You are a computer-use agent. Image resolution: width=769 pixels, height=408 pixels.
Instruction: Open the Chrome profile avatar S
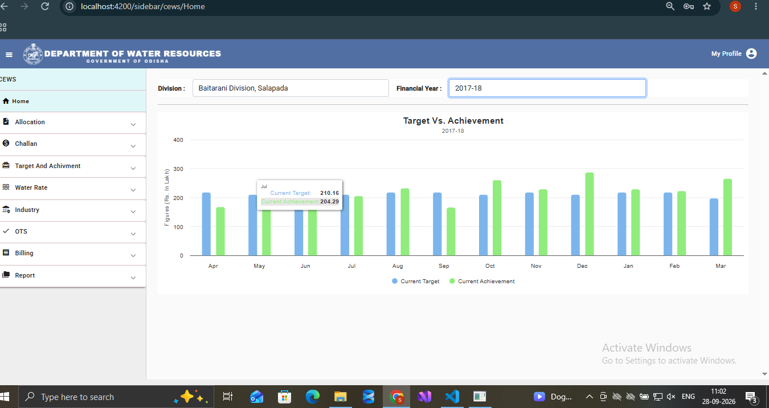coord(735,6)
